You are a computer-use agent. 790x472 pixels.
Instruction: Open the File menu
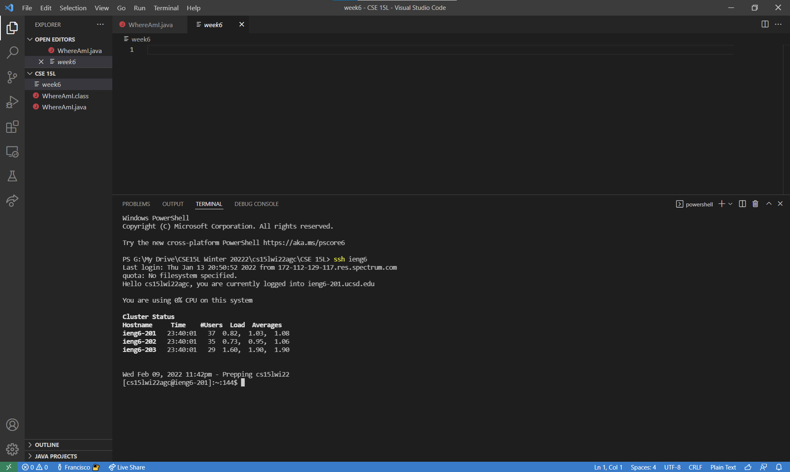click(27, 8)
